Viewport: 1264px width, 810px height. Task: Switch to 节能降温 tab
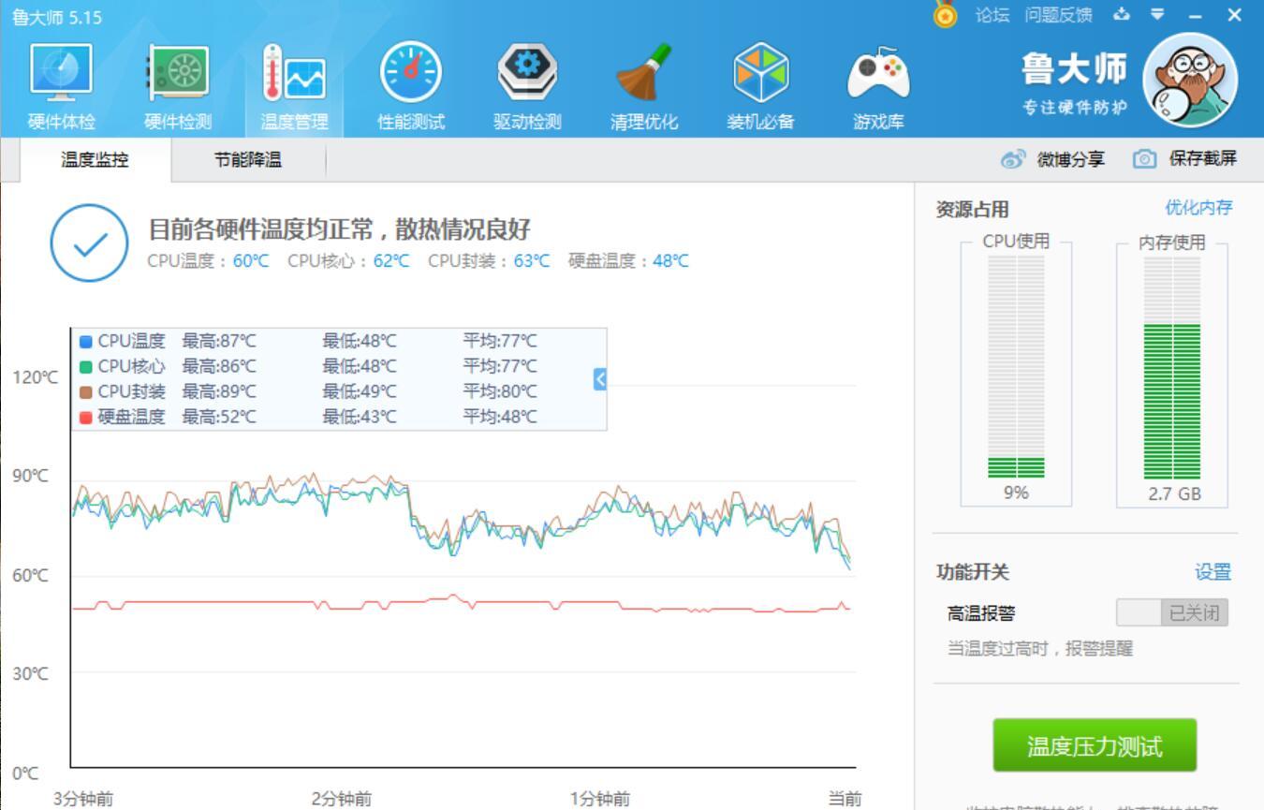pyautogui.click(x=248, y=159)
